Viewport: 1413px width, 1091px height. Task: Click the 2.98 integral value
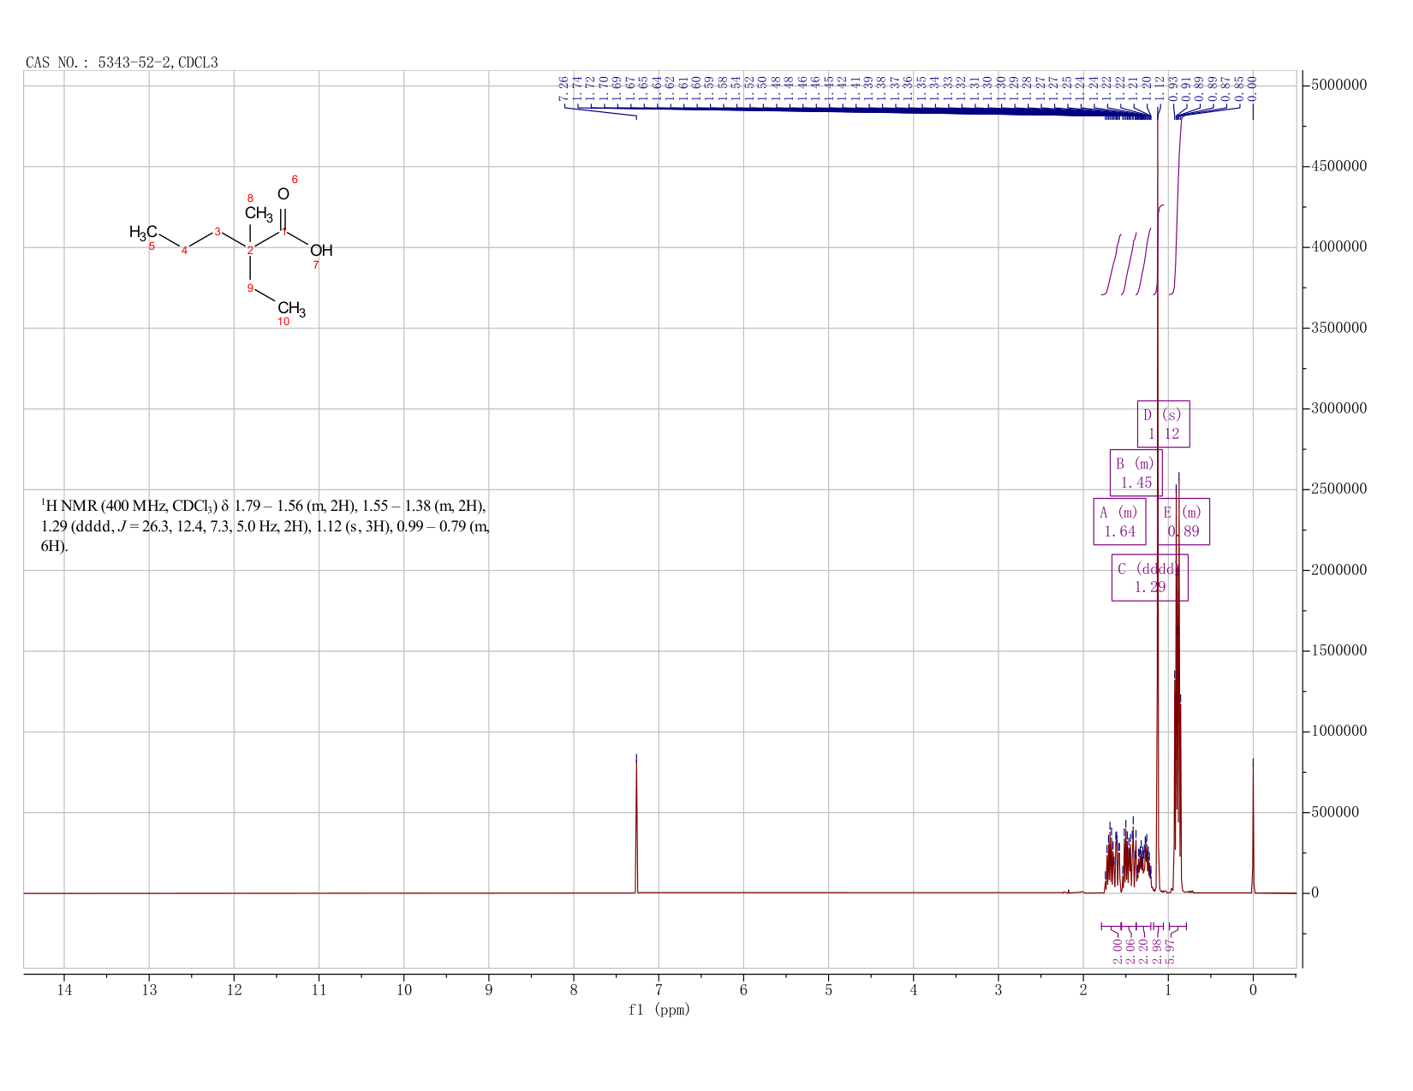tap(1156, 951)
